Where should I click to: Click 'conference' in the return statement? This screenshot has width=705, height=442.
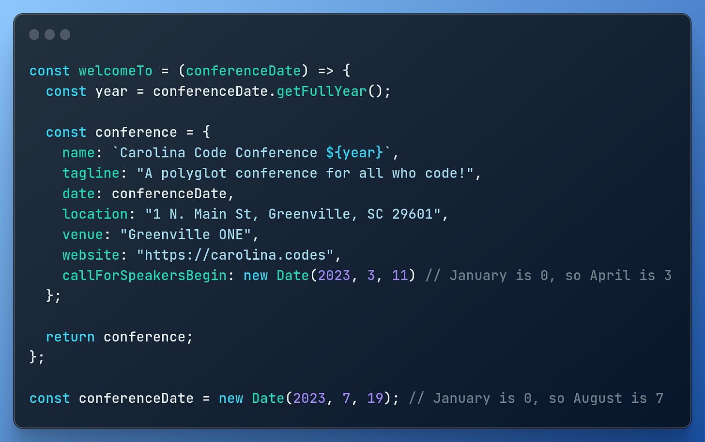pyautogui.click(x=144, y=337)
